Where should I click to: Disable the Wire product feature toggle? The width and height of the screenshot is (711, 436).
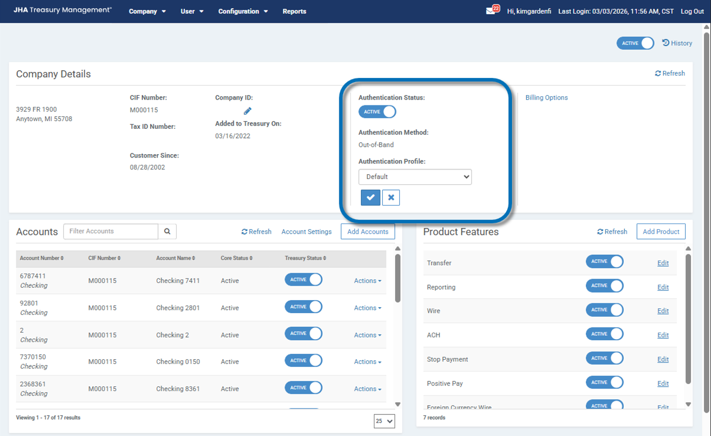click(x=604, y=310)
